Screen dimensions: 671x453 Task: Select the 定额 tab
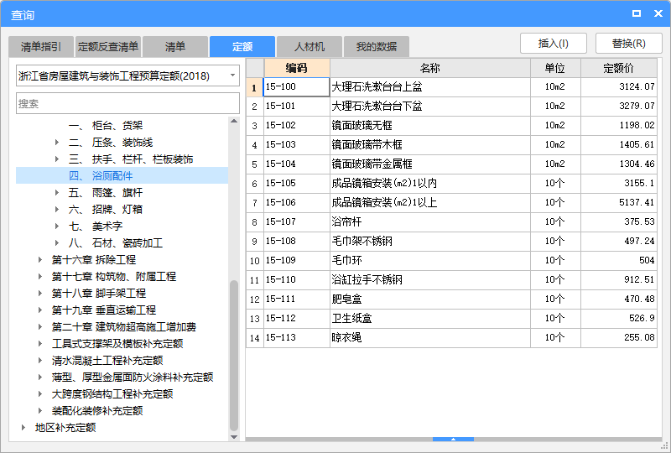[x=242, y=47]
